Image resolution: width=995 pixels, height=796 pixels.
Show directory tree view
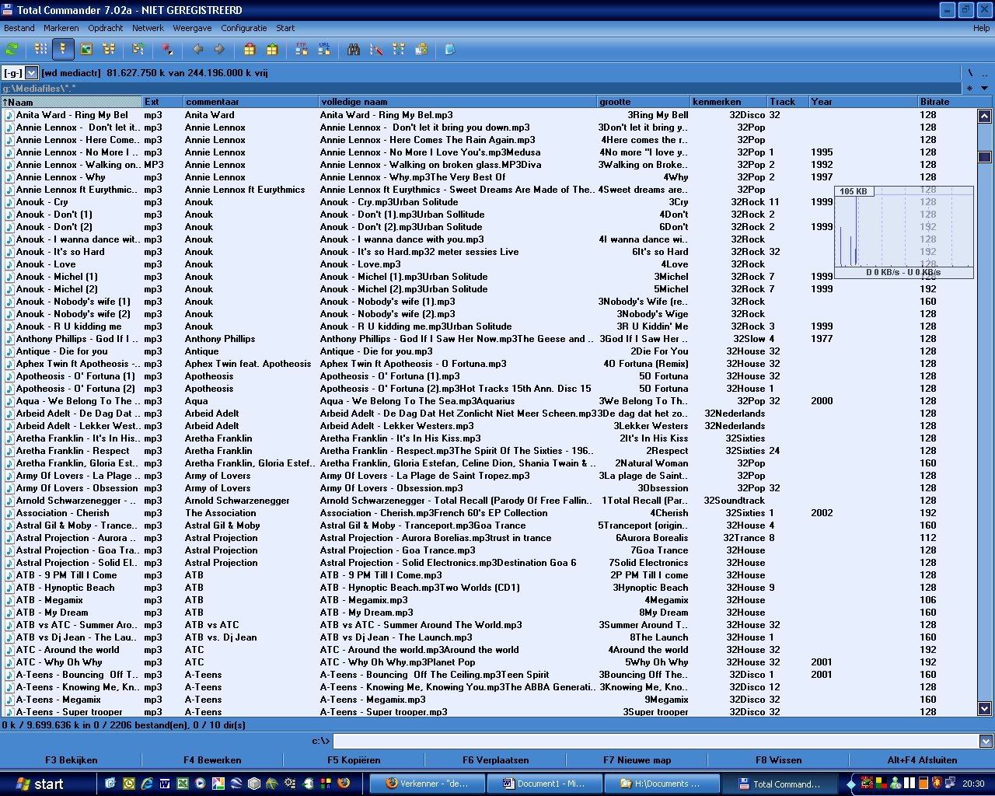109,49
